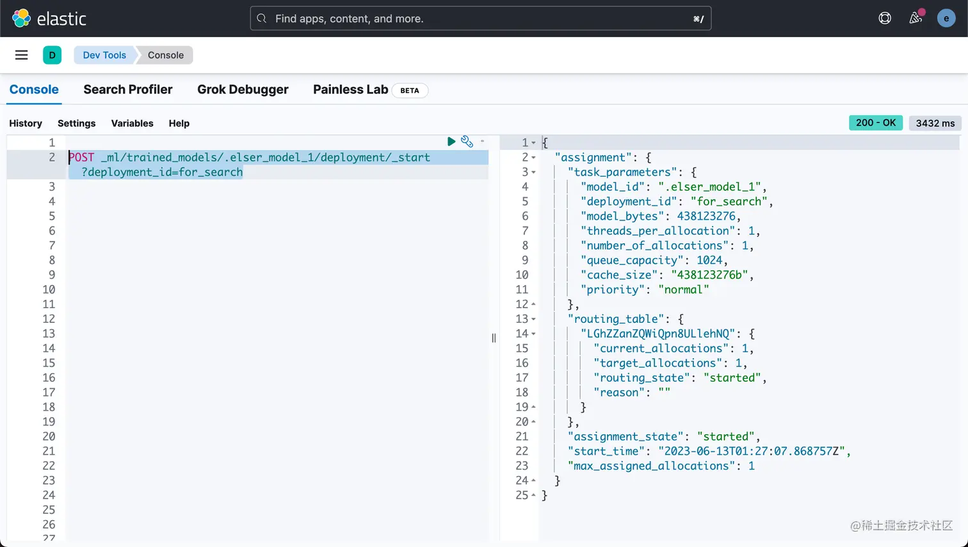Click editor line number 10
The image size is (968, 547).
(x=49, y=290)
